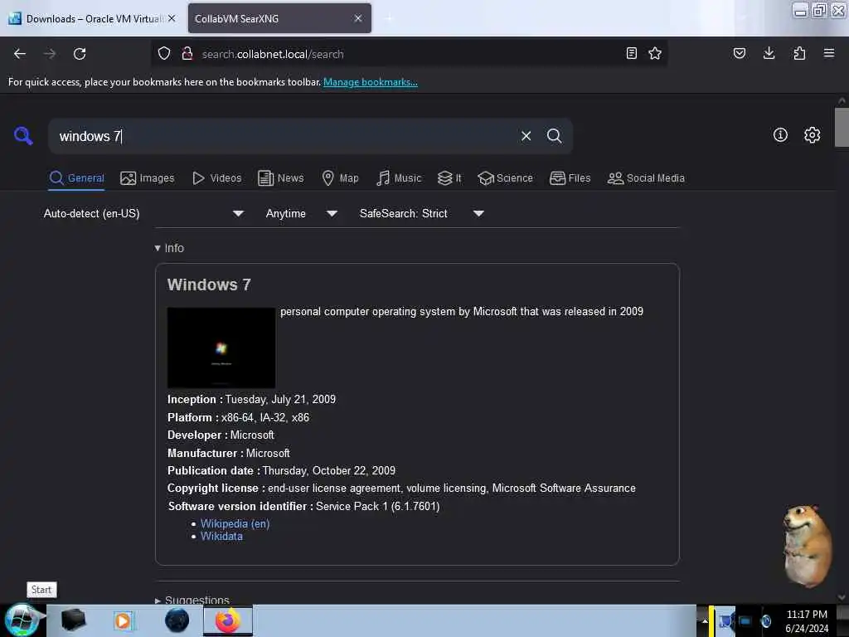849x637 pixels.
Task: Open the Manage bookmarks link
Action: pos(371,82)
